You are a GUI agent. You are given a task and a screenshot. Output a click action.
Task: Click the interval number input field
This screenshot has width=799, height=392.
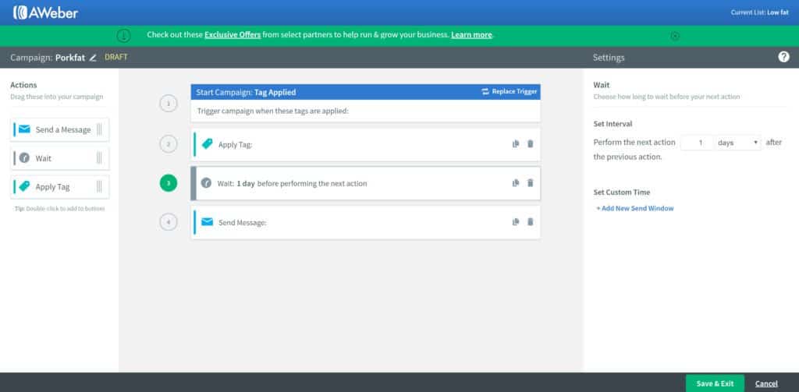(697, 143)
